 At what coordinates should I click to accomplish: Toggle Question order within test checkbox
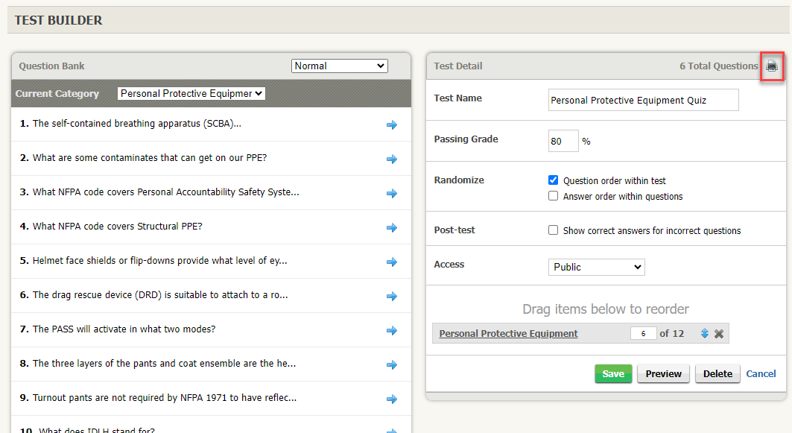(553, 180)
